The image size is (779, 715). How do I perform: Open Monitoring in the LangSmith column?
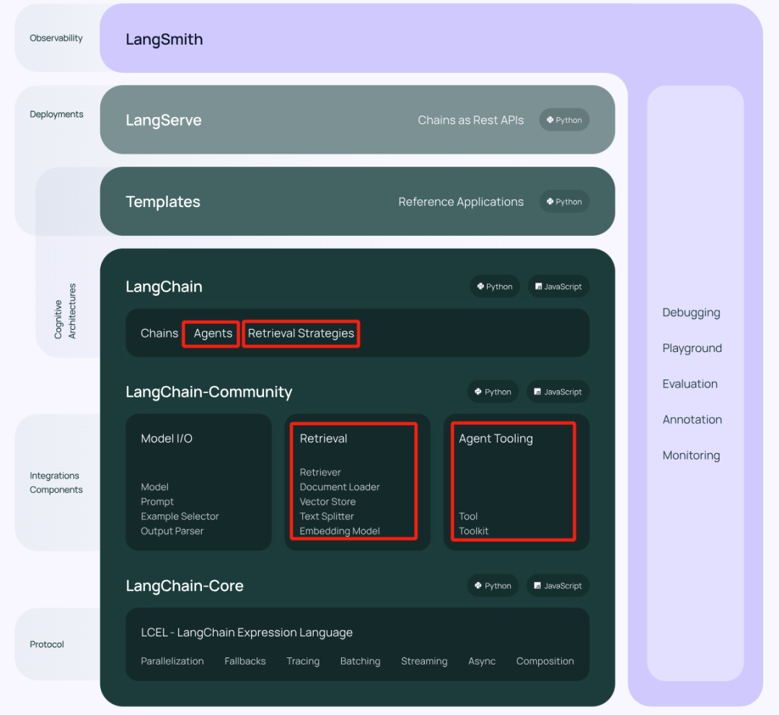(x=691, y=456)
